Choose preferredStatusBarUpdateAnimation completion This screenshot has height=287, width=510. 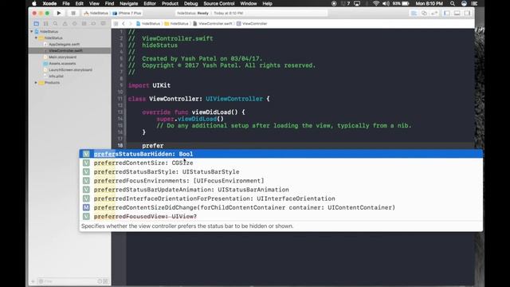[281, 190]
